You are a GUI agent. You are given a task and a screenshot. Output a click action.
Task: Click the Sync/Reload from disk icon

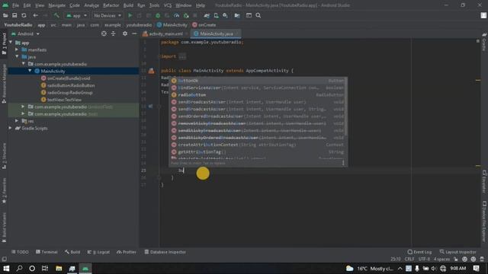24,15
